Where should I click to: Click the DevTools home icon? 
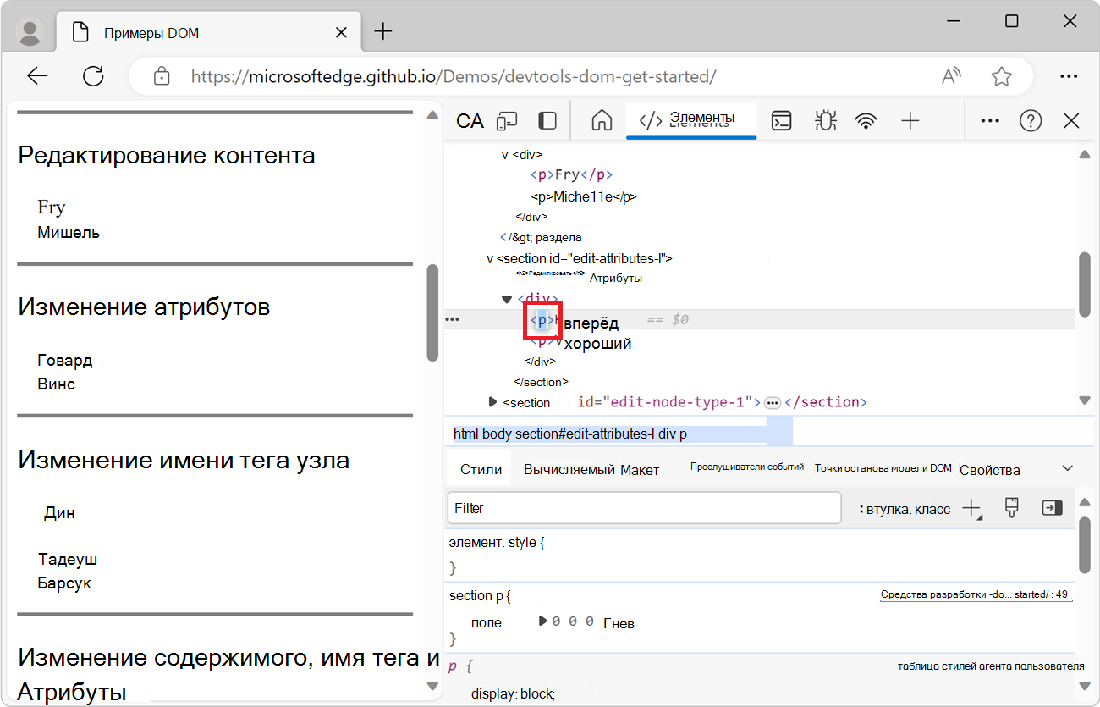point(601,120)
